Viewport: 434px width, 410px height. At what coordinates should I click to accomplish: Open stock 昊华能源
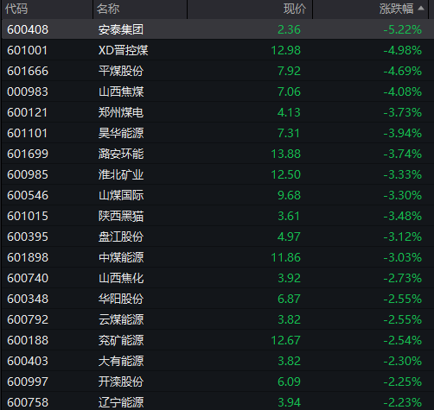click(x=121, y=133)
